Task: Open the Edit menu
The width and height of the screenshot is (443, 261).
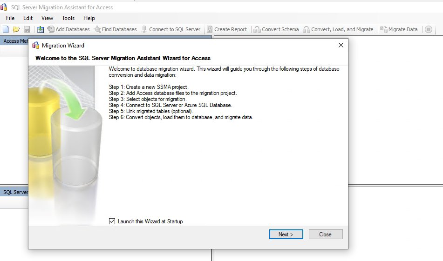Action: click(x=28, y=18)
